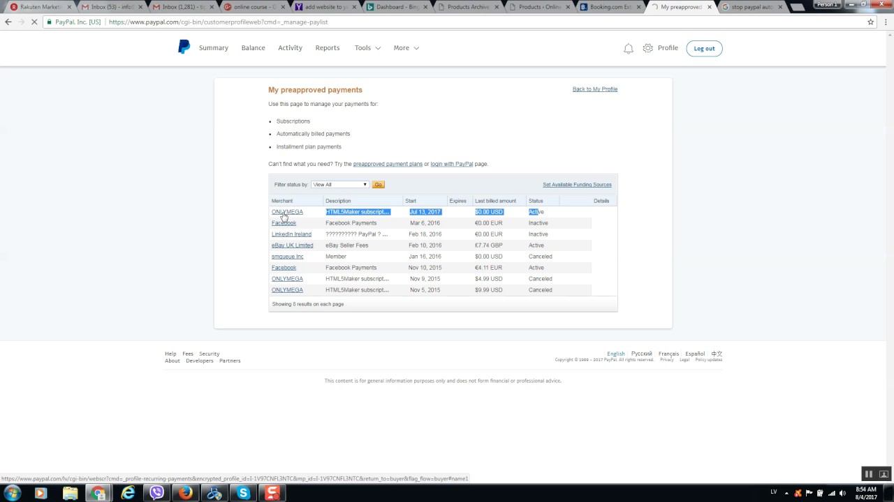The height and width of the screenshot is (502, 894).
Task: Open ONLYMEGA merchant from Nov 9, 2015
Action: click(x=287, y=279)
